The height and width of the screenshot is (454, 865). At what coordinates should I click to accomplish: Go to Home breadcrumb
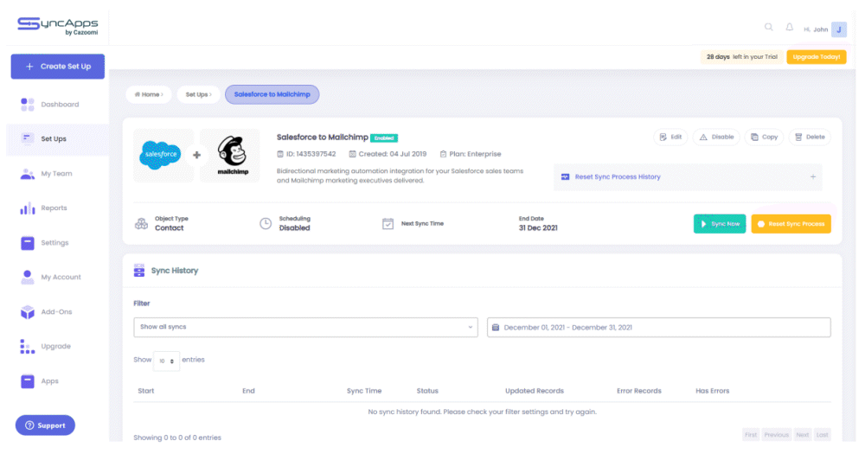149,94
